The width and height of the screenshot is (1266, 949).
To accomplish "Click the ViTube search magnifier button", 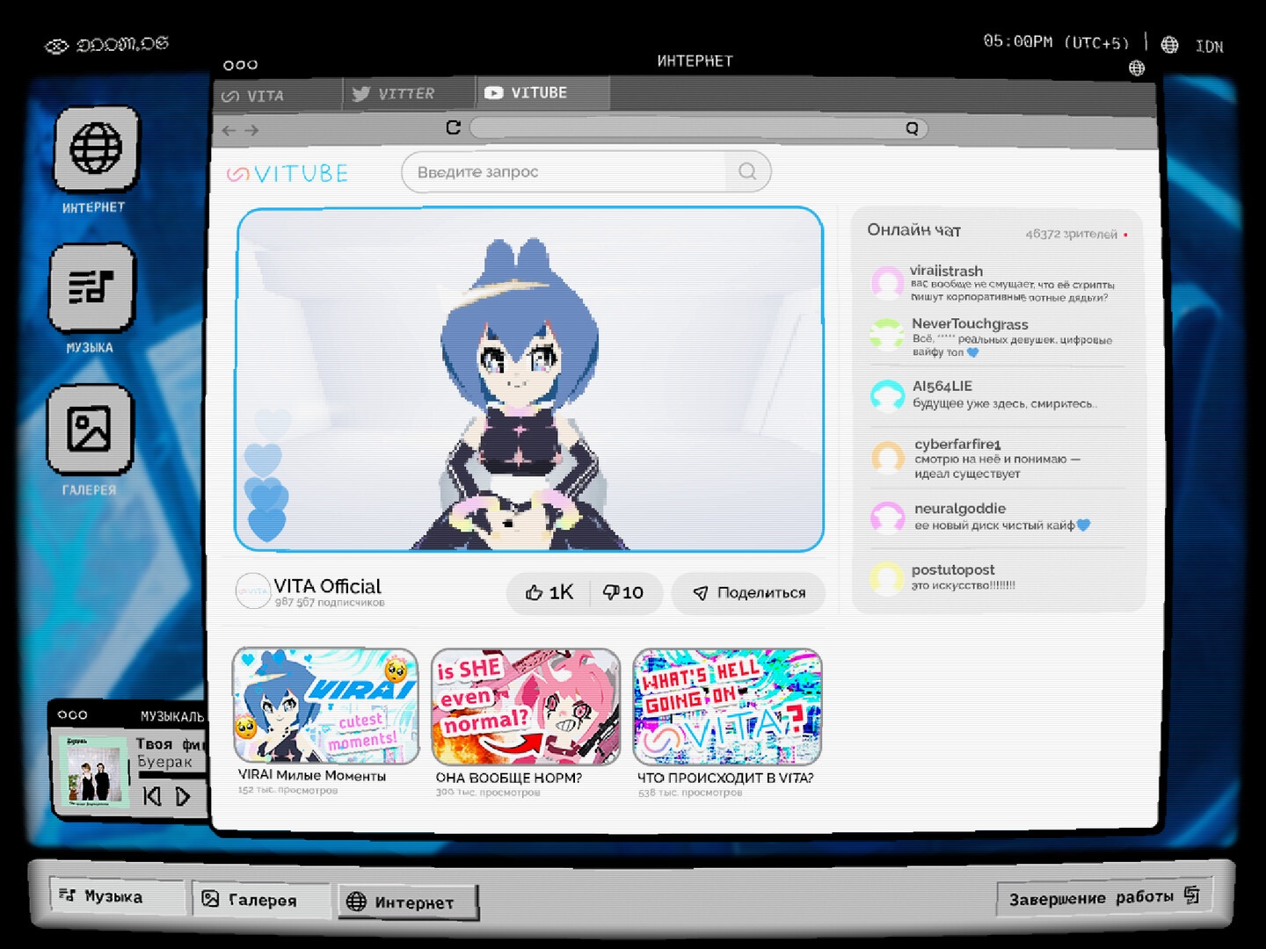I will (747, 171).
